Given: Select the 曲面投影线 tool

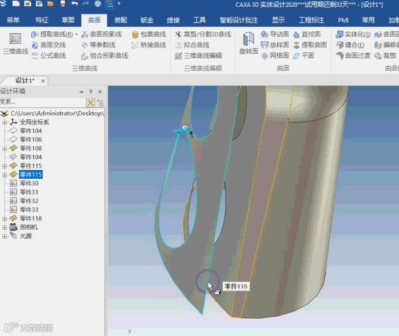Looking at the screenshot, I should tap(101, 34).
